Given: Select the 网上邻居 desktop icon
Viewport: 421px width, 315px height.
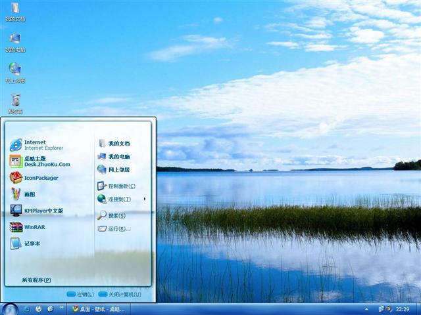Looking at the screenshot, I should pyautogui.click(x=15, y=73).
